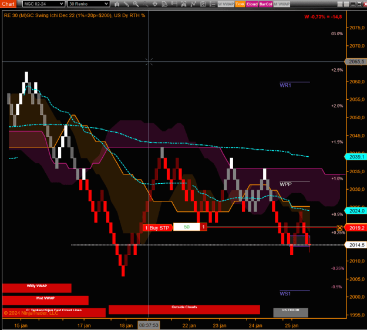Click the WS1 pivot label
This screenshot has width=367, height=330.
285,294
